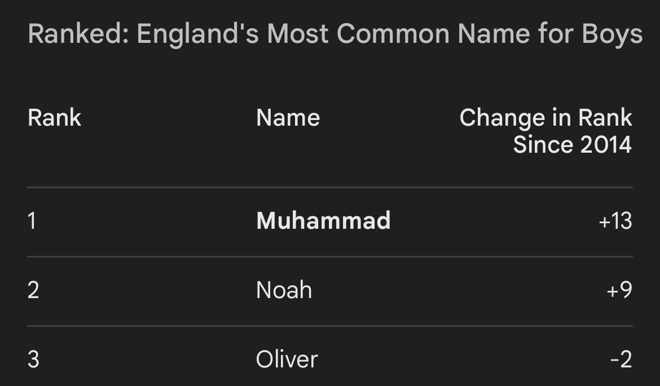The height and width of the screenshot is (386, 660).
Task: Click the word "Most" in the title
Action: click(297, 34)
